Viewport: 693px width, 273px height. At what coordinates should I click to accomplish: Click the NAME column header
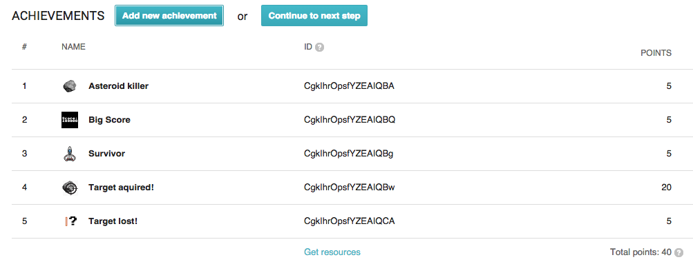73,47
